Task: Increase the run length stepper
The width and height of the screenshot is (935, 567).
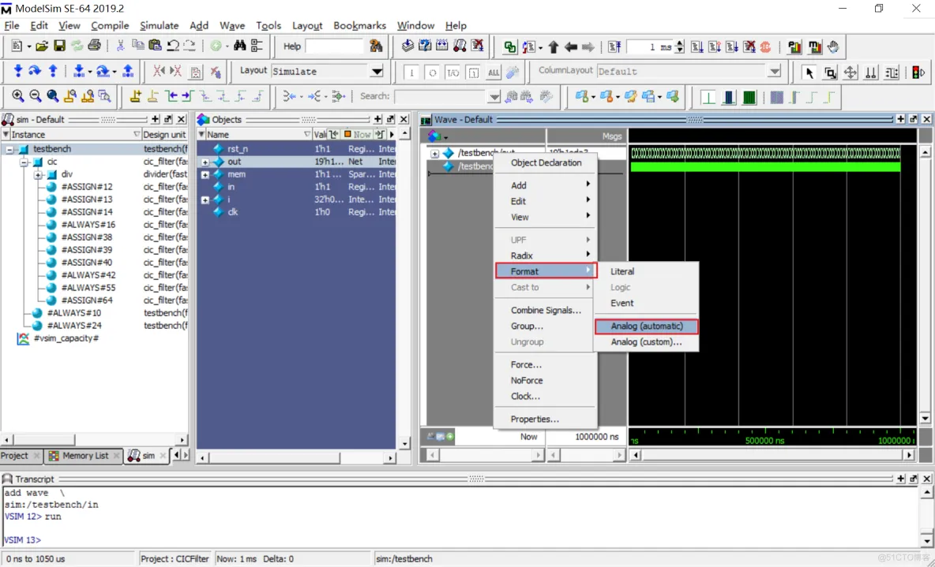Action: [679, 43]
